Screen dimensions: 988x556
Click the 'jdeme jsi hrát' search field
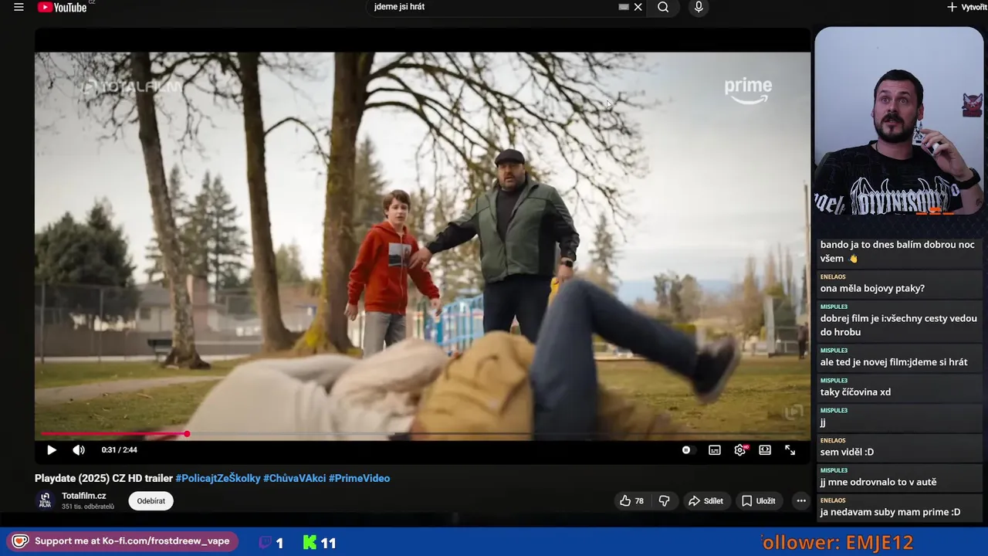click(494, 7)
